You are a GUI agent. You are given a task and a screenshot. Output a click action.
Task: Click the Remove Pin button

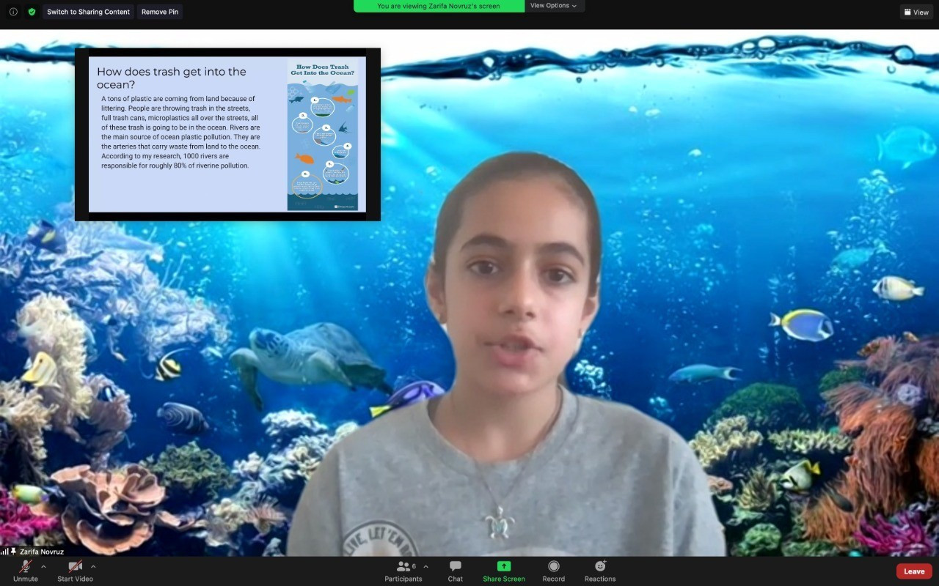[160, 12]
